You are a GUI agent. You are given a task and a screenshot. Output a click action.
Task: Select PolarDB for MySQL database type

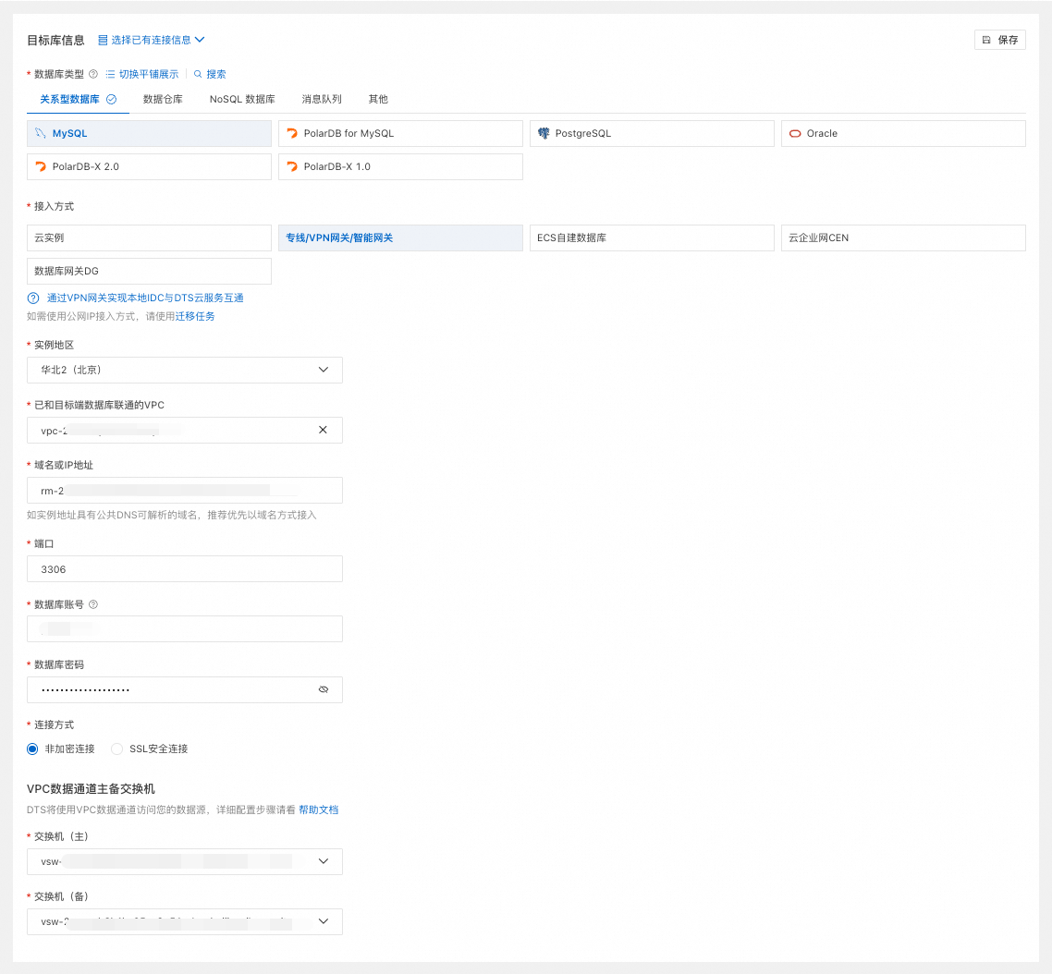(400, 133)
